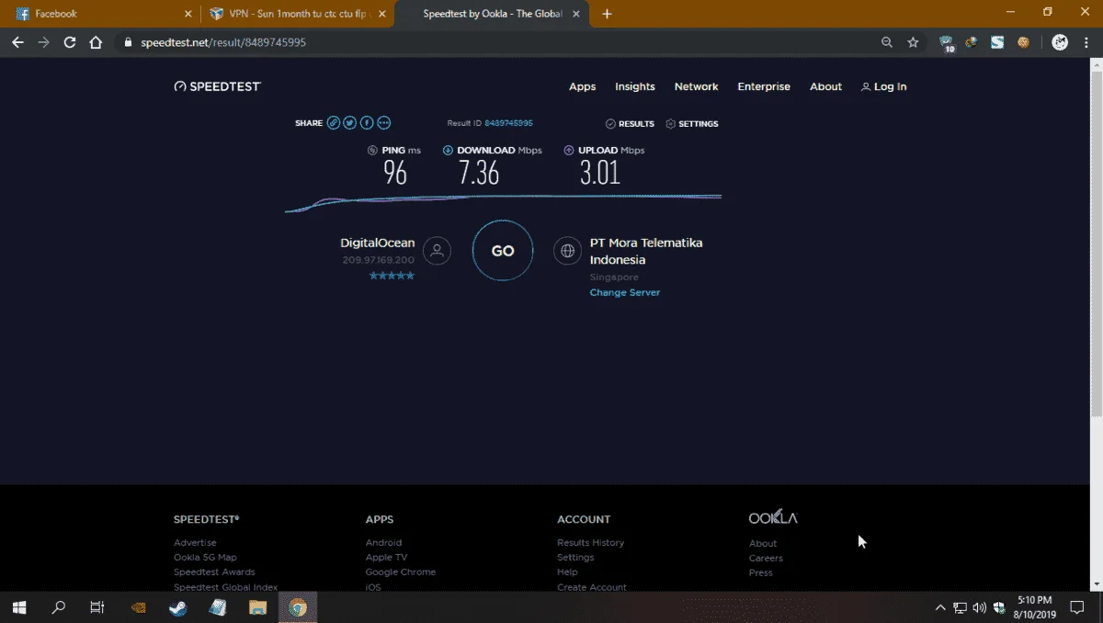Open the Google Chrome footer link
Viewport: 1103px width, 623px height.
pos(401,572)
